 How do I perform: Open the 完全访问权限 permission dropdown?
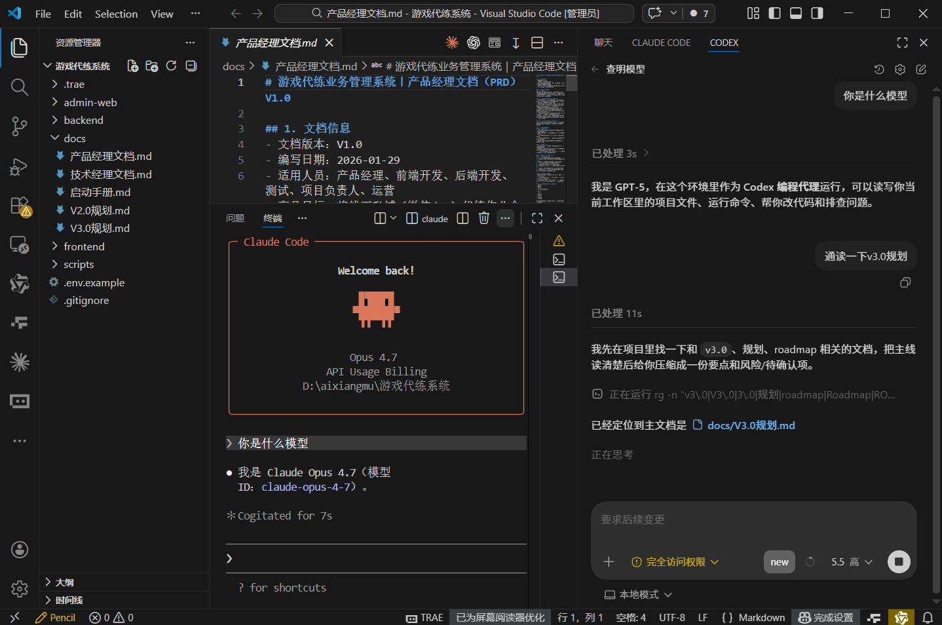(x=675, y=561)
